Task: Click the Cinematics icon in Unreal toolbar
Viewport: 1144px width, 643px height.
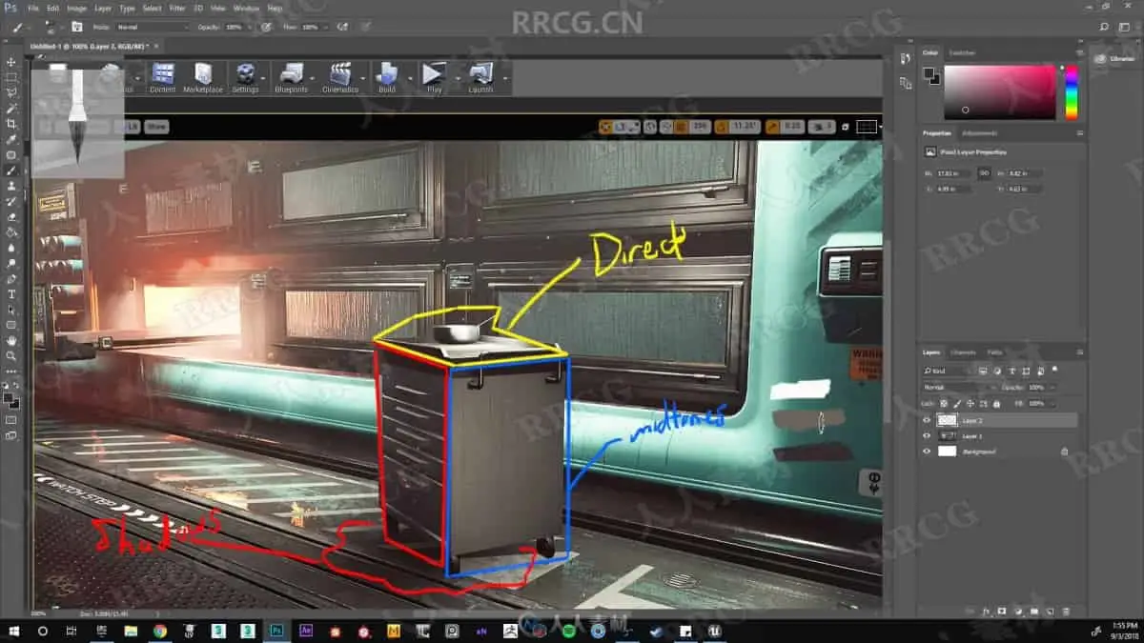Action: (340, 78)
